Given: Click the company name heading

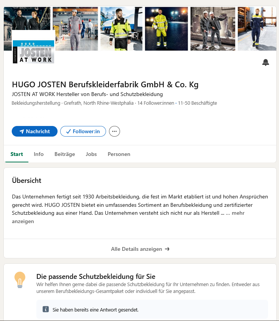Looking at the screenshot, I should pyautogui.click(x=105, y=85).
